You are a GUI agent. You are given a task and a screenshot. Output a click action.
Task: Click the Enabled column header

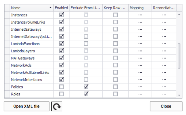[61, 8]
